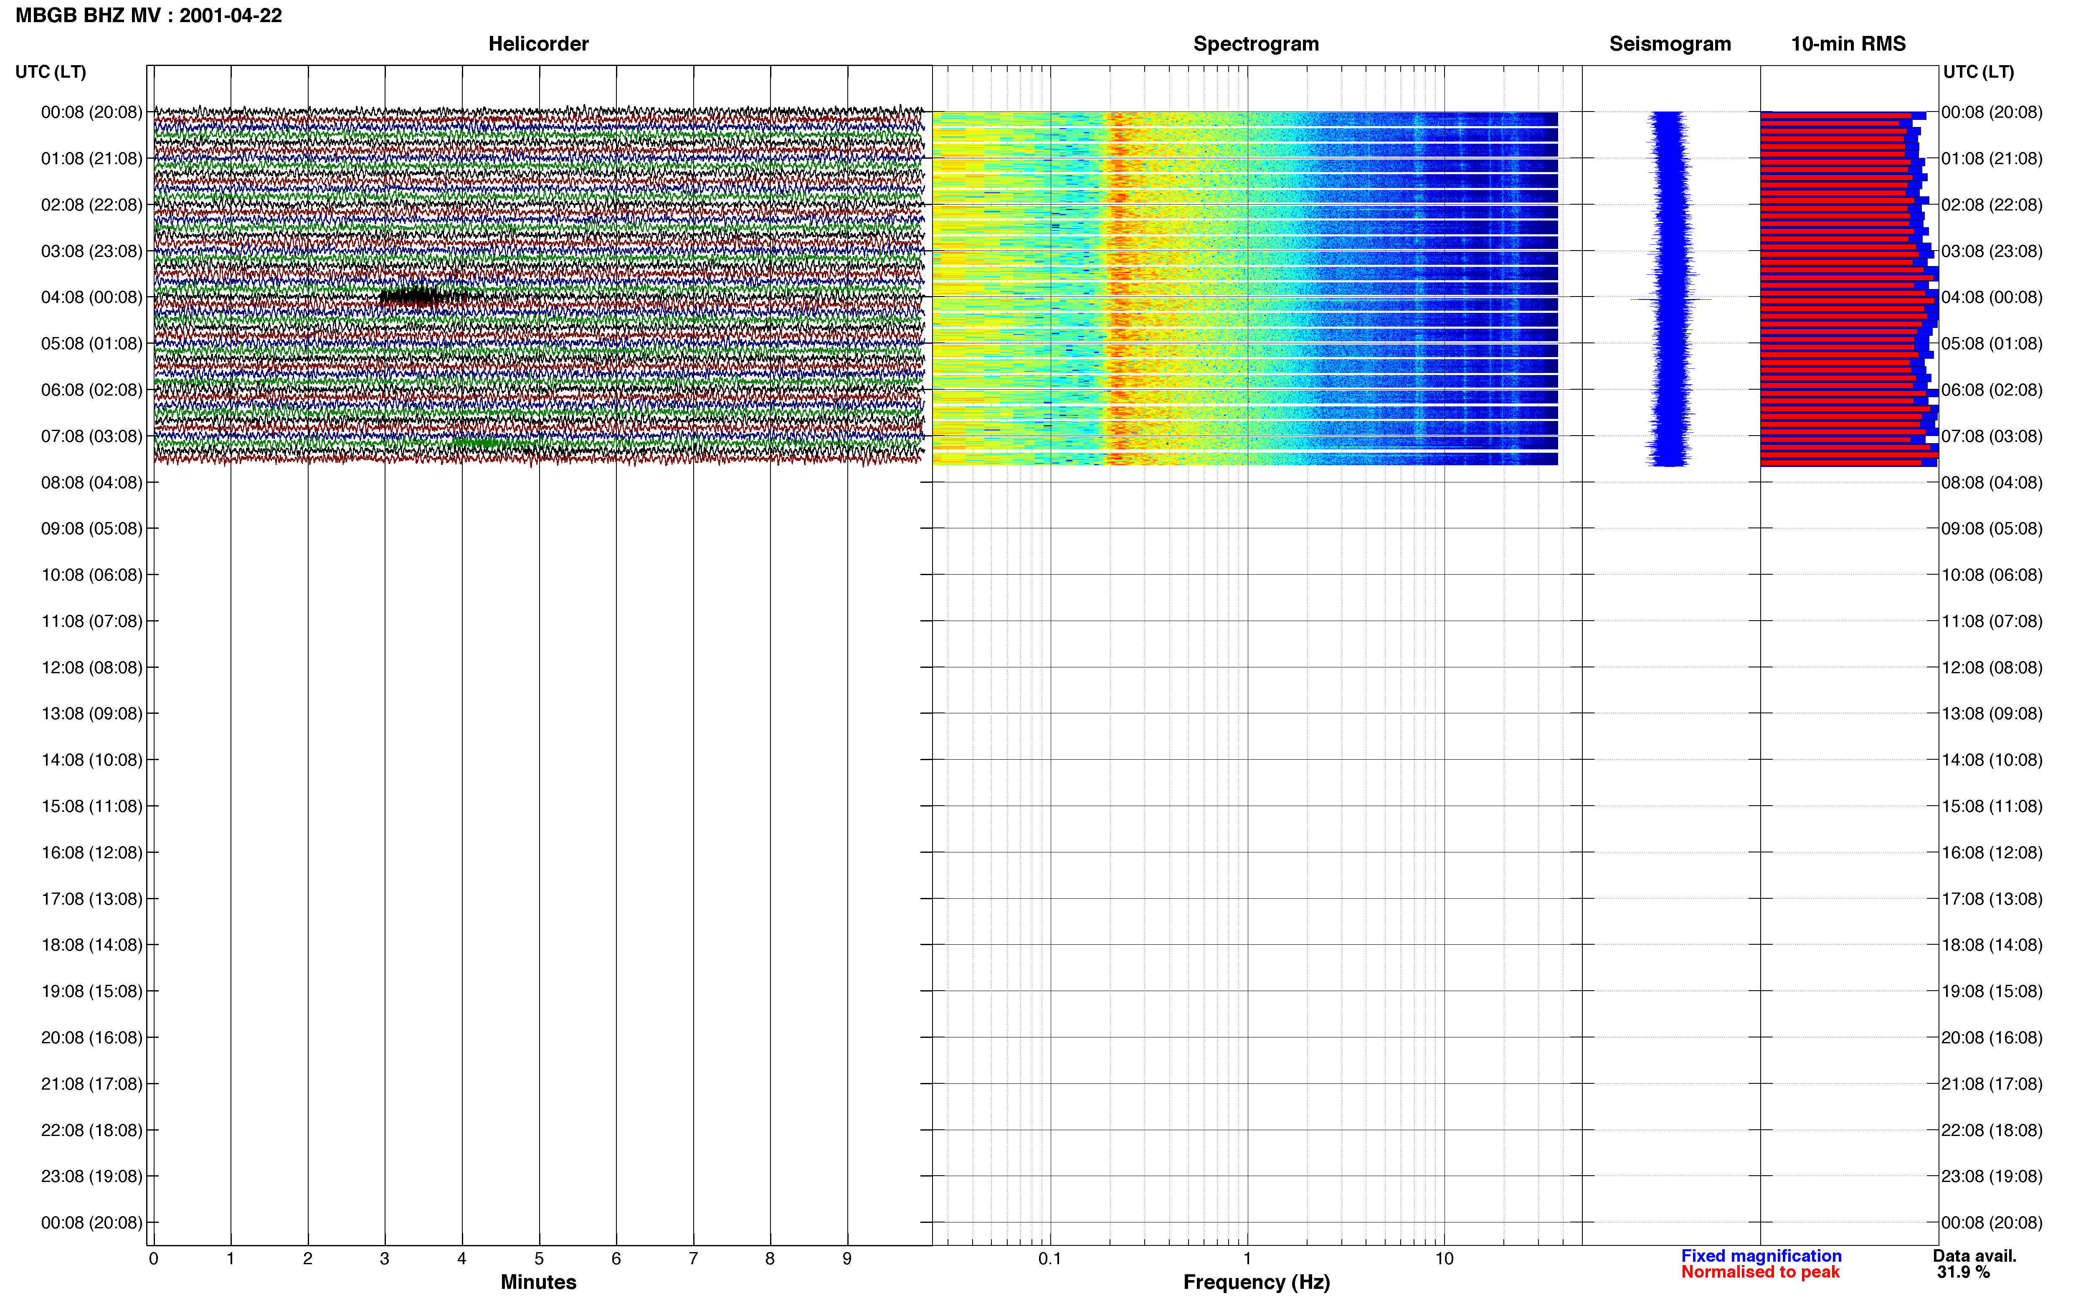The height and width of the screenshot is (1311, 2096).
Task: Click the left '04:08 (00:08)' time label
Action: click(x=91, y=297)
